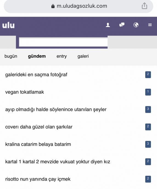Click the count badge beside risotto topic

148,179
